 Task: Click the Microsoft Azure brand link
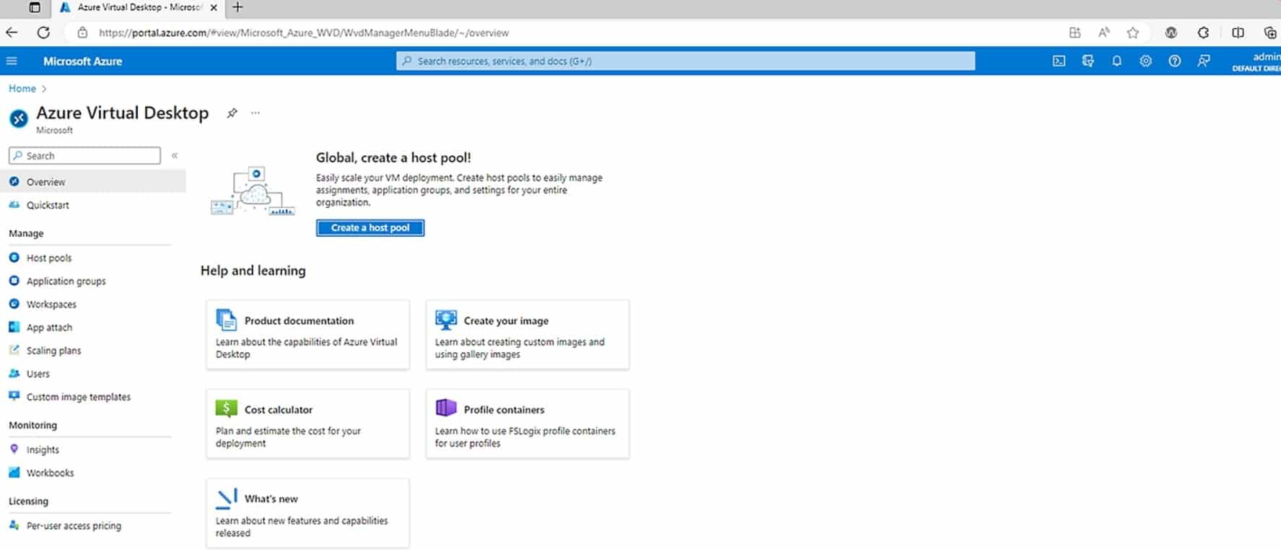82,61
